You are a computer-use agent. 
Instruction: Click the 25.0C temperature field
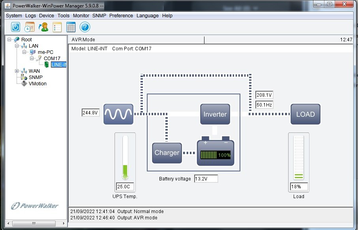tap(125, 186)
